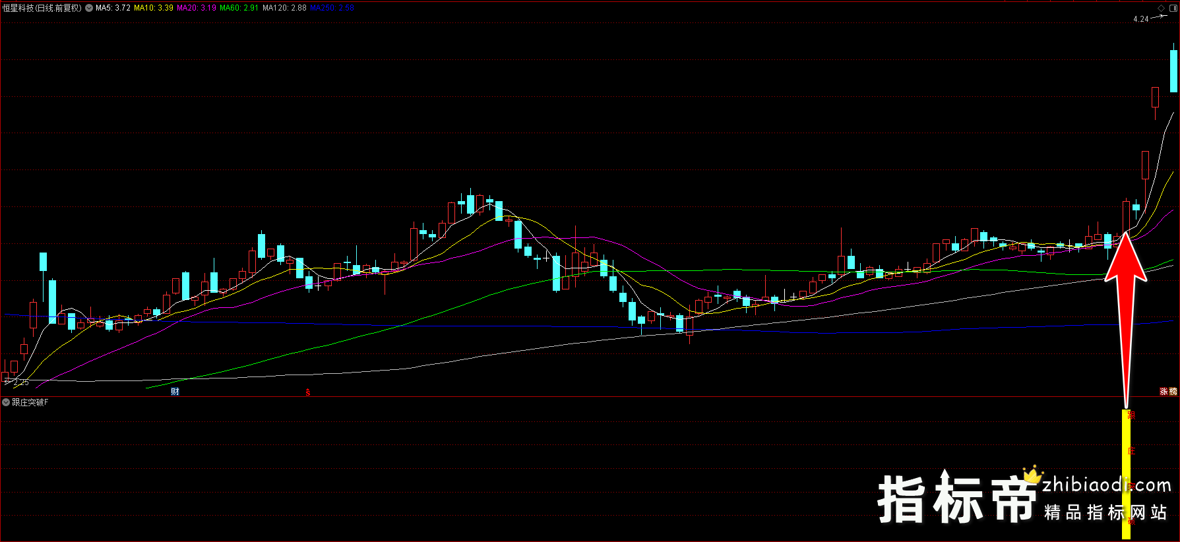Click the red $ marker under the chart
This screenshot has height=542, width=1180.
[307, 392]
